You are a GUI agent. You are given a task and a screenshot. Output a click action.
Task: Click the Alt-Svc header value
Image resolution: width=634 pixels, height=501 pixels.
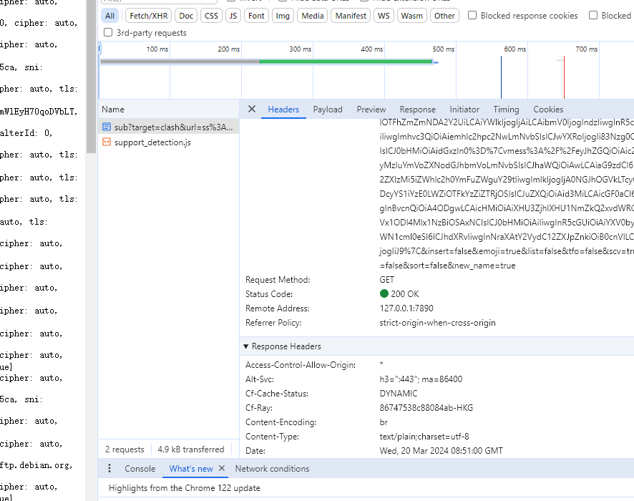421,379
